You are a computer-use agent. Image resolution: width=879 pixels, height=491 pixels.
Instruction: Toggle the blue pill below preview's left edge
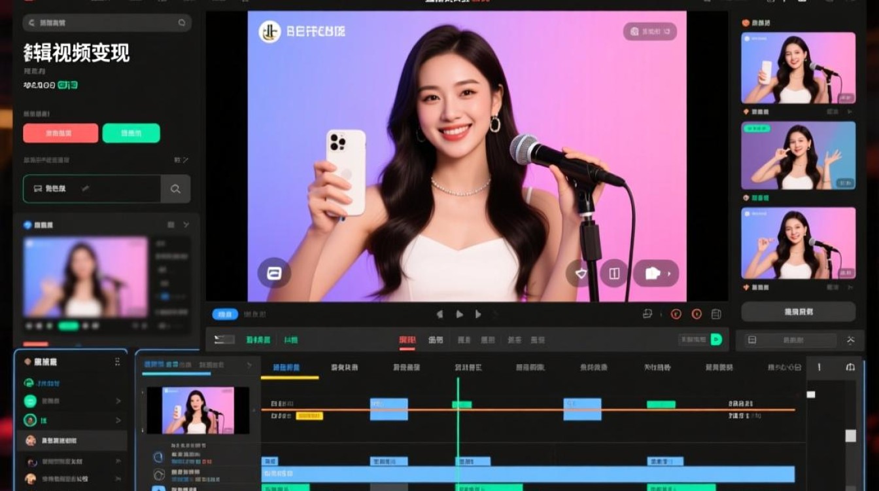click(x=225, y=314)
